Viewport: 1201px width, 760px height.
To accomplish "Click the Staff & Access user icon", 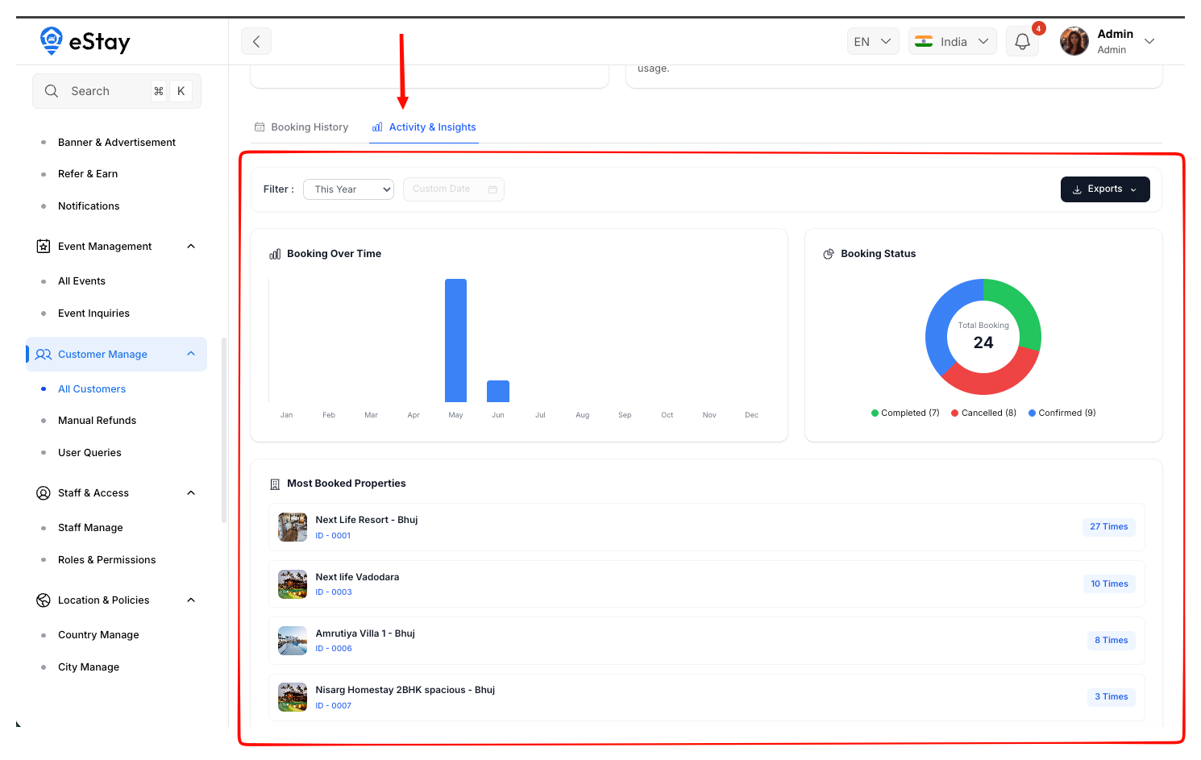I will [x=44, y=493].
